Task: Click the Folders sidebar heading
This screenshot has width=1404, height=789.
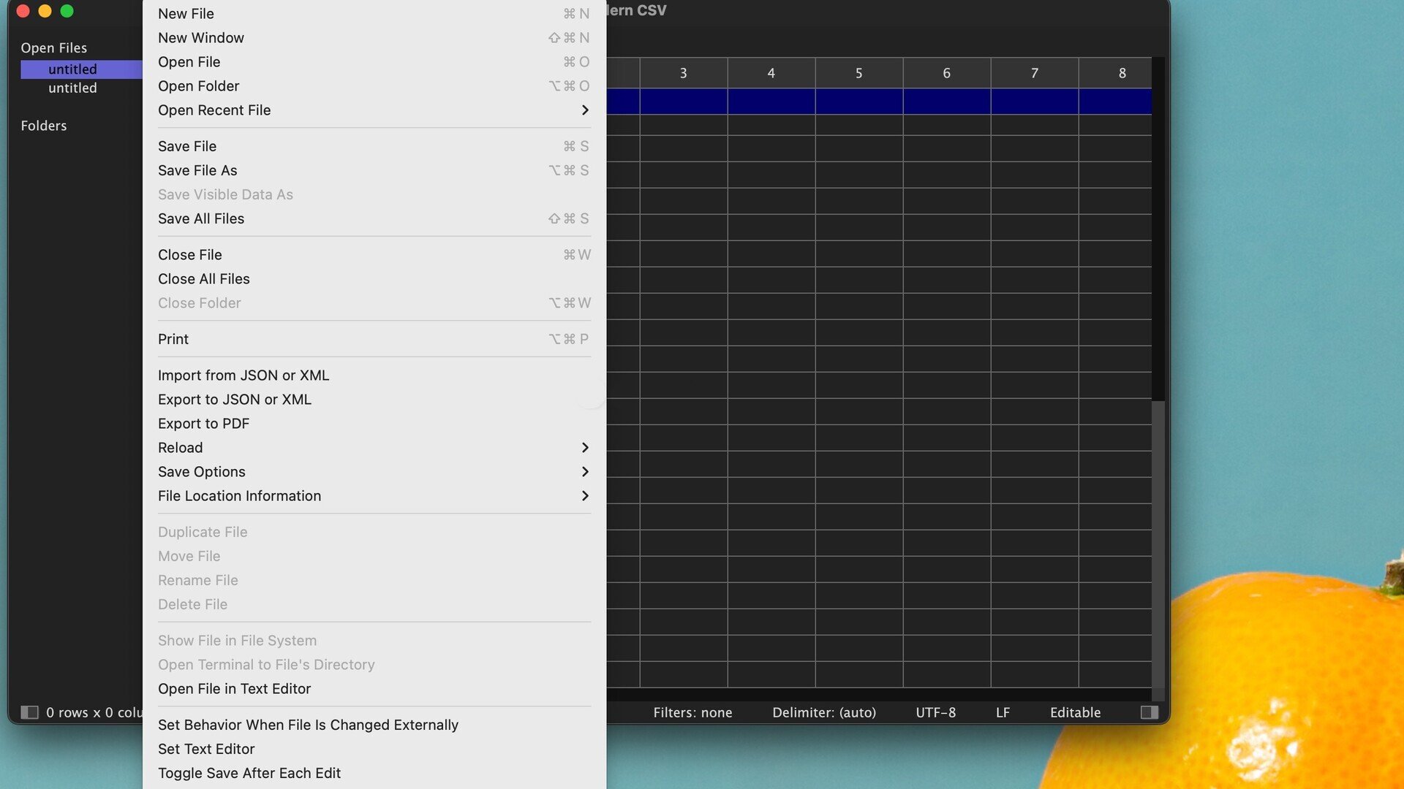Action: click(44, 126)
